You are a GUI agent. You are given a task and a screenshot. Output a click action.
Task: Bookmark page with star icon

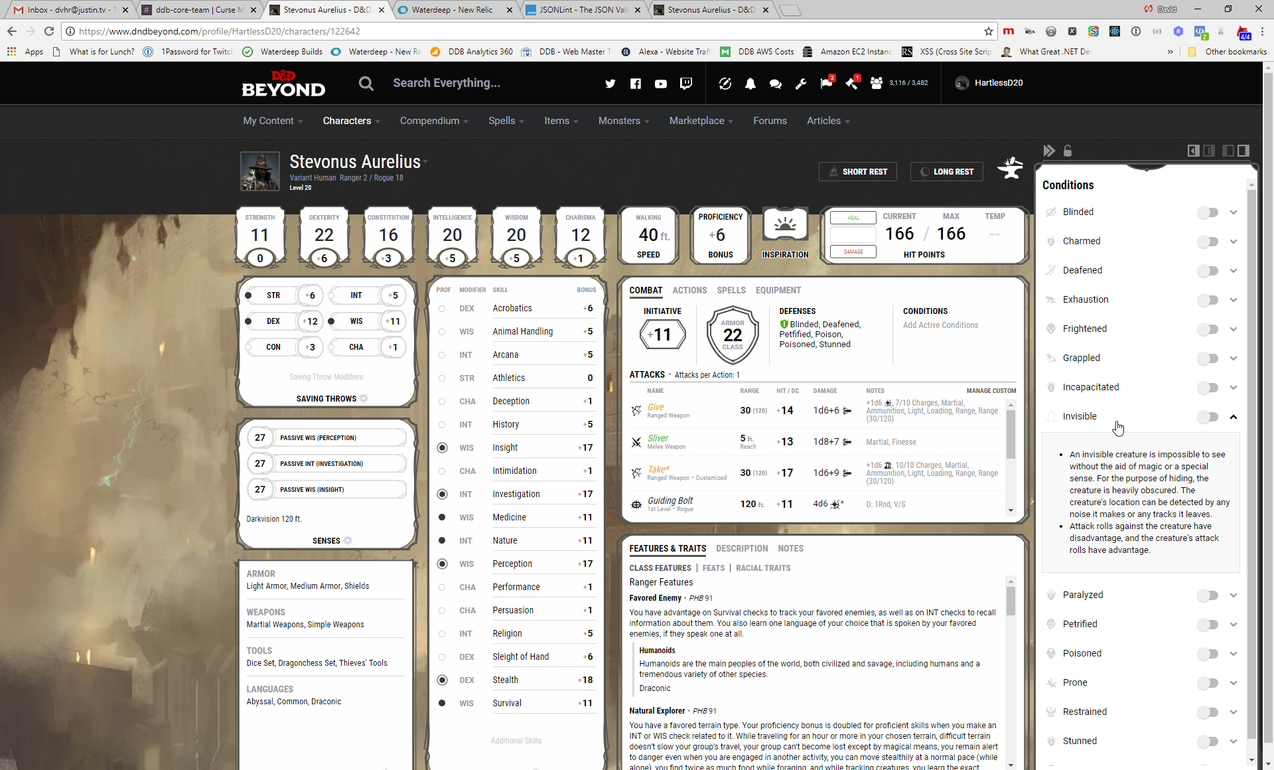tap(989, 31)
